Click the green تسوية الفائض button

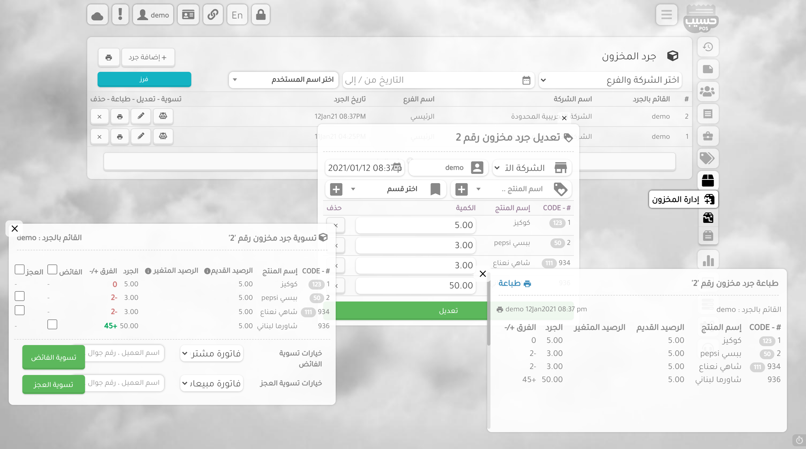point(53,357)
